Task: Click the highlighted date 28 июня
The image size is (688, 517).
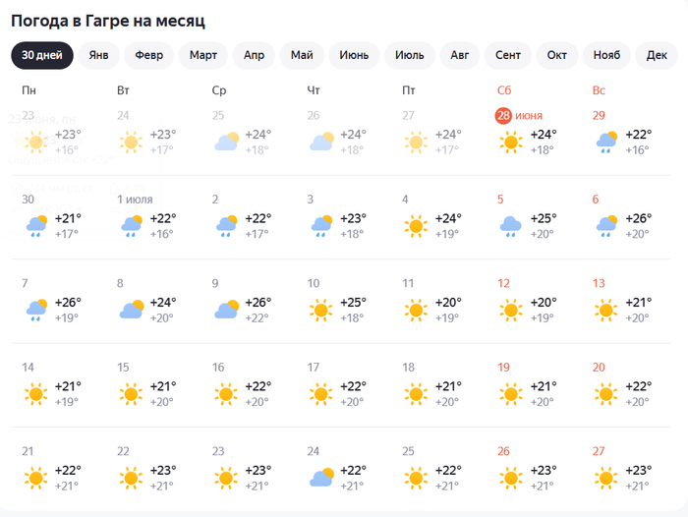Action: click(x=519, y=115)
